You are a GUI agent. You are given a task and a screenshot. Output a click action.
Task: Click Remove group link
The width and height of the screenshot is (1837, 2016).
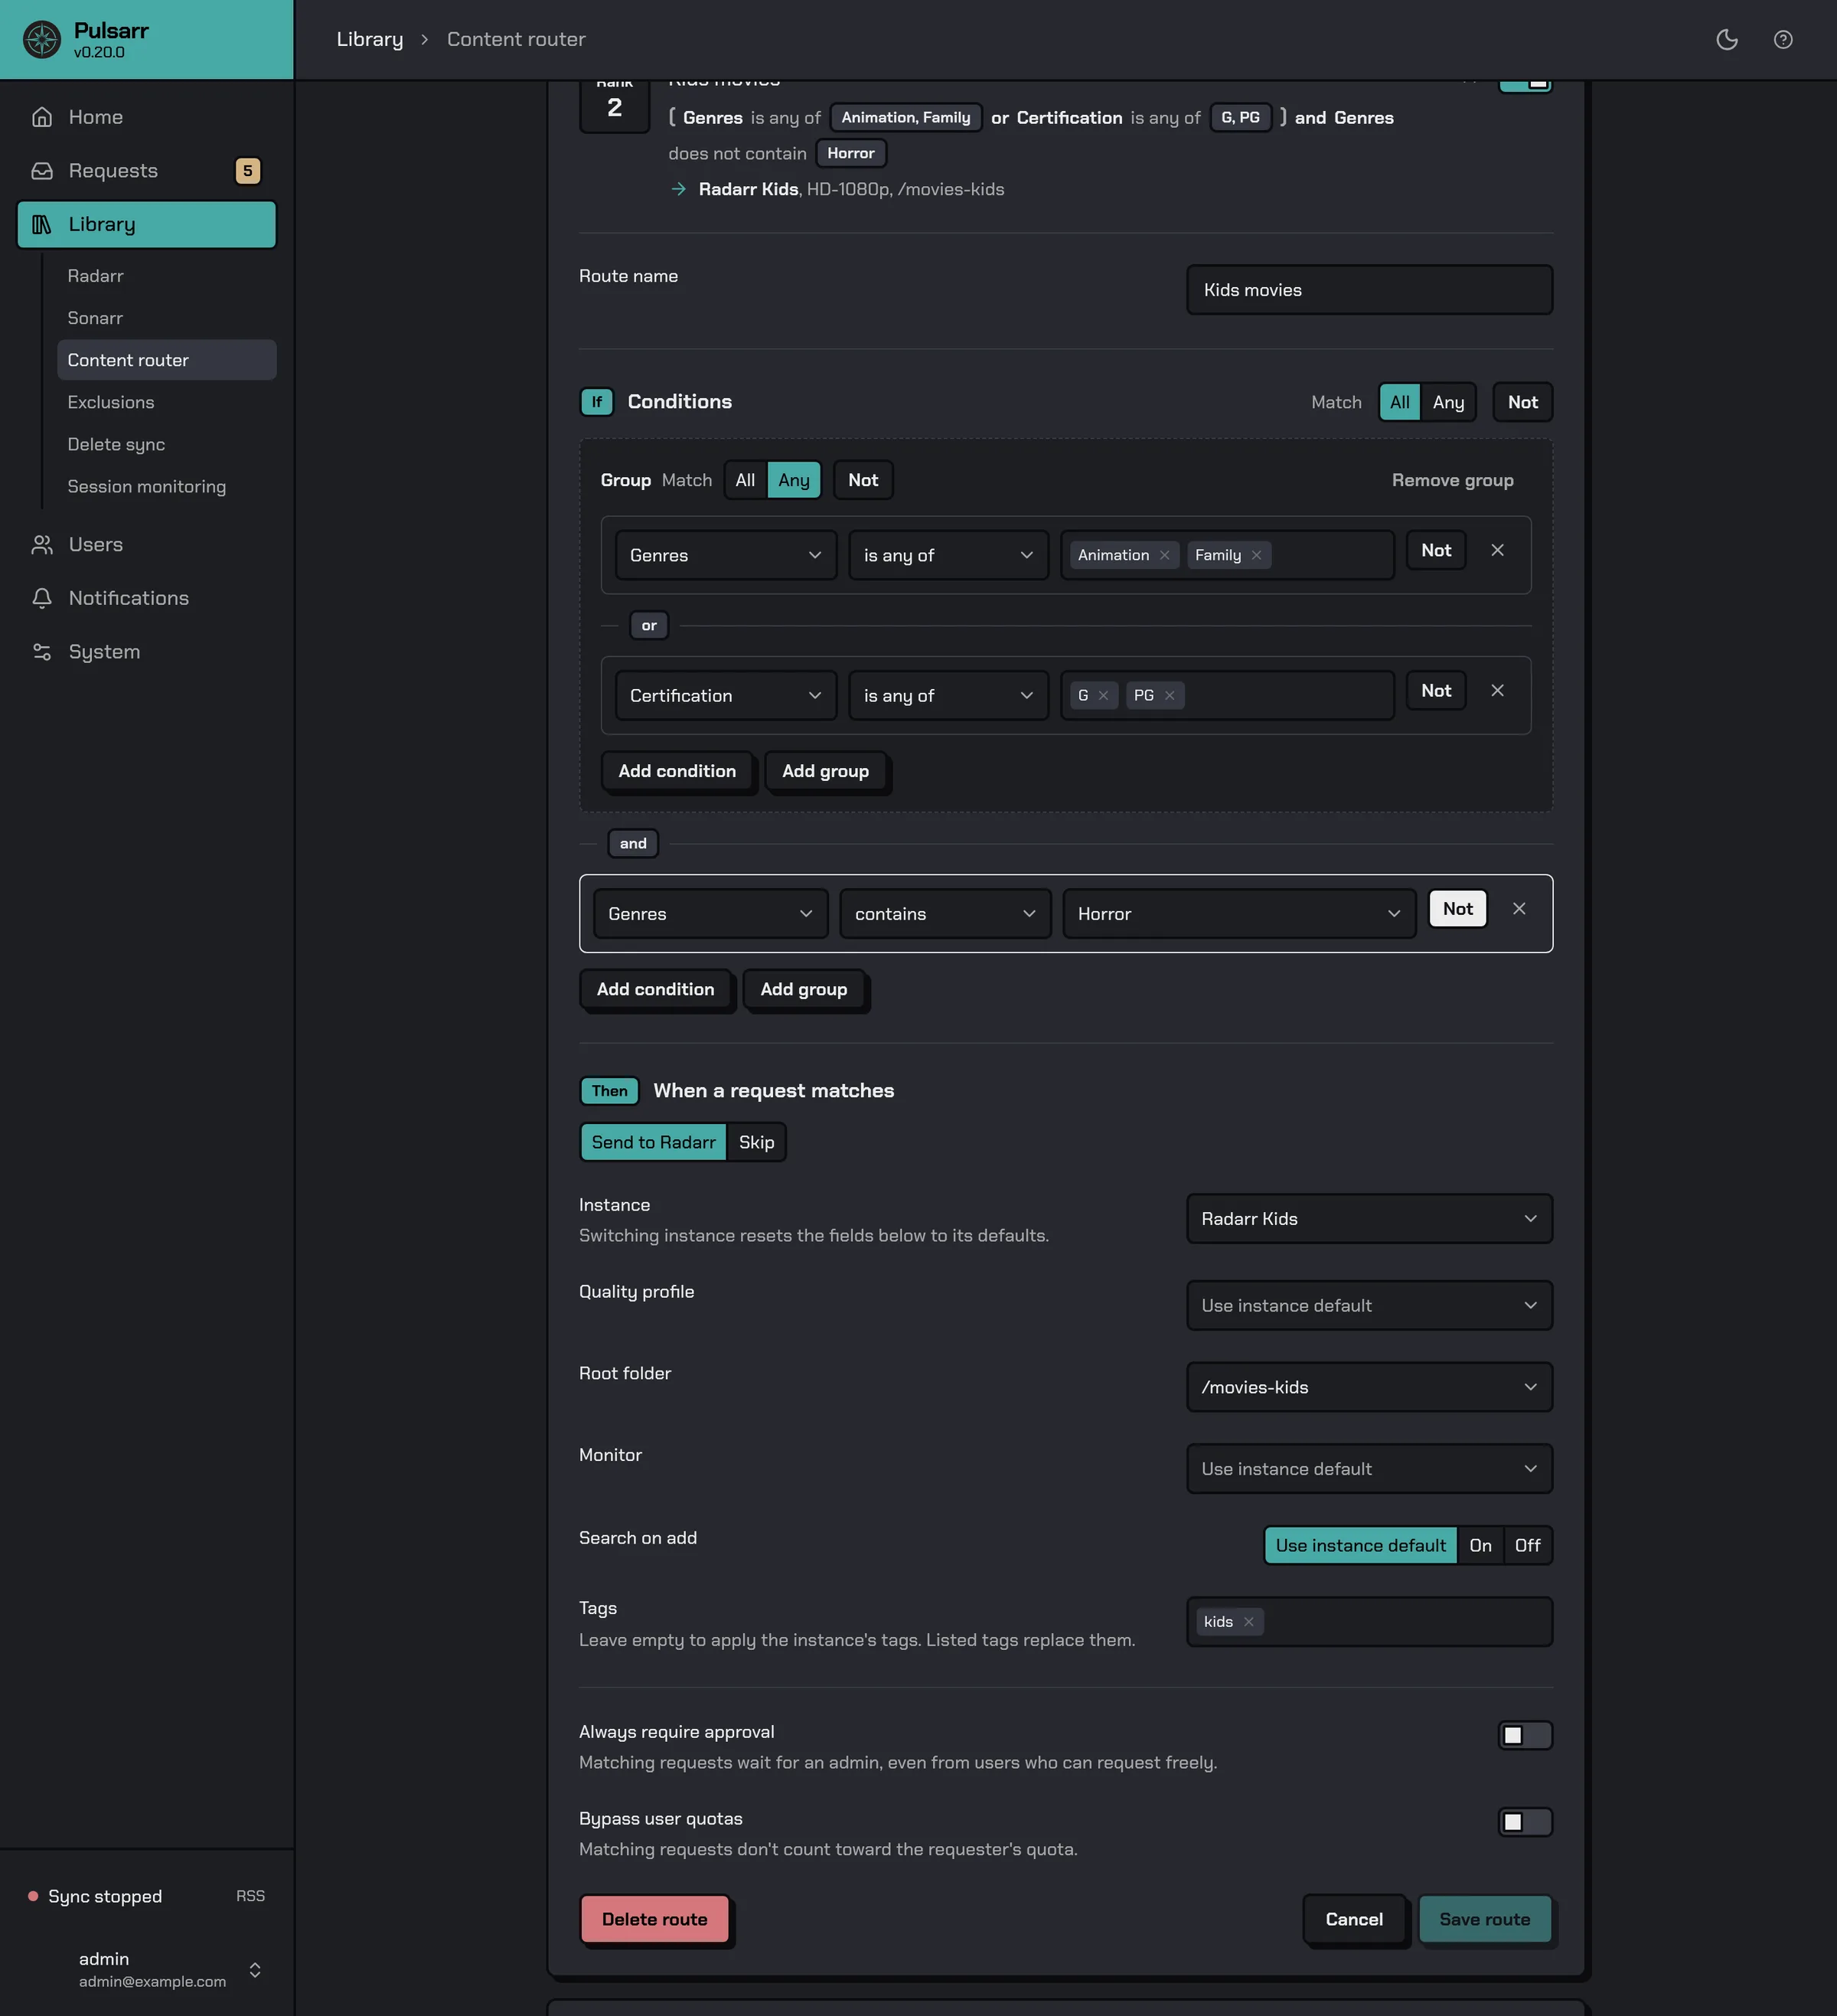point(1452,480)
